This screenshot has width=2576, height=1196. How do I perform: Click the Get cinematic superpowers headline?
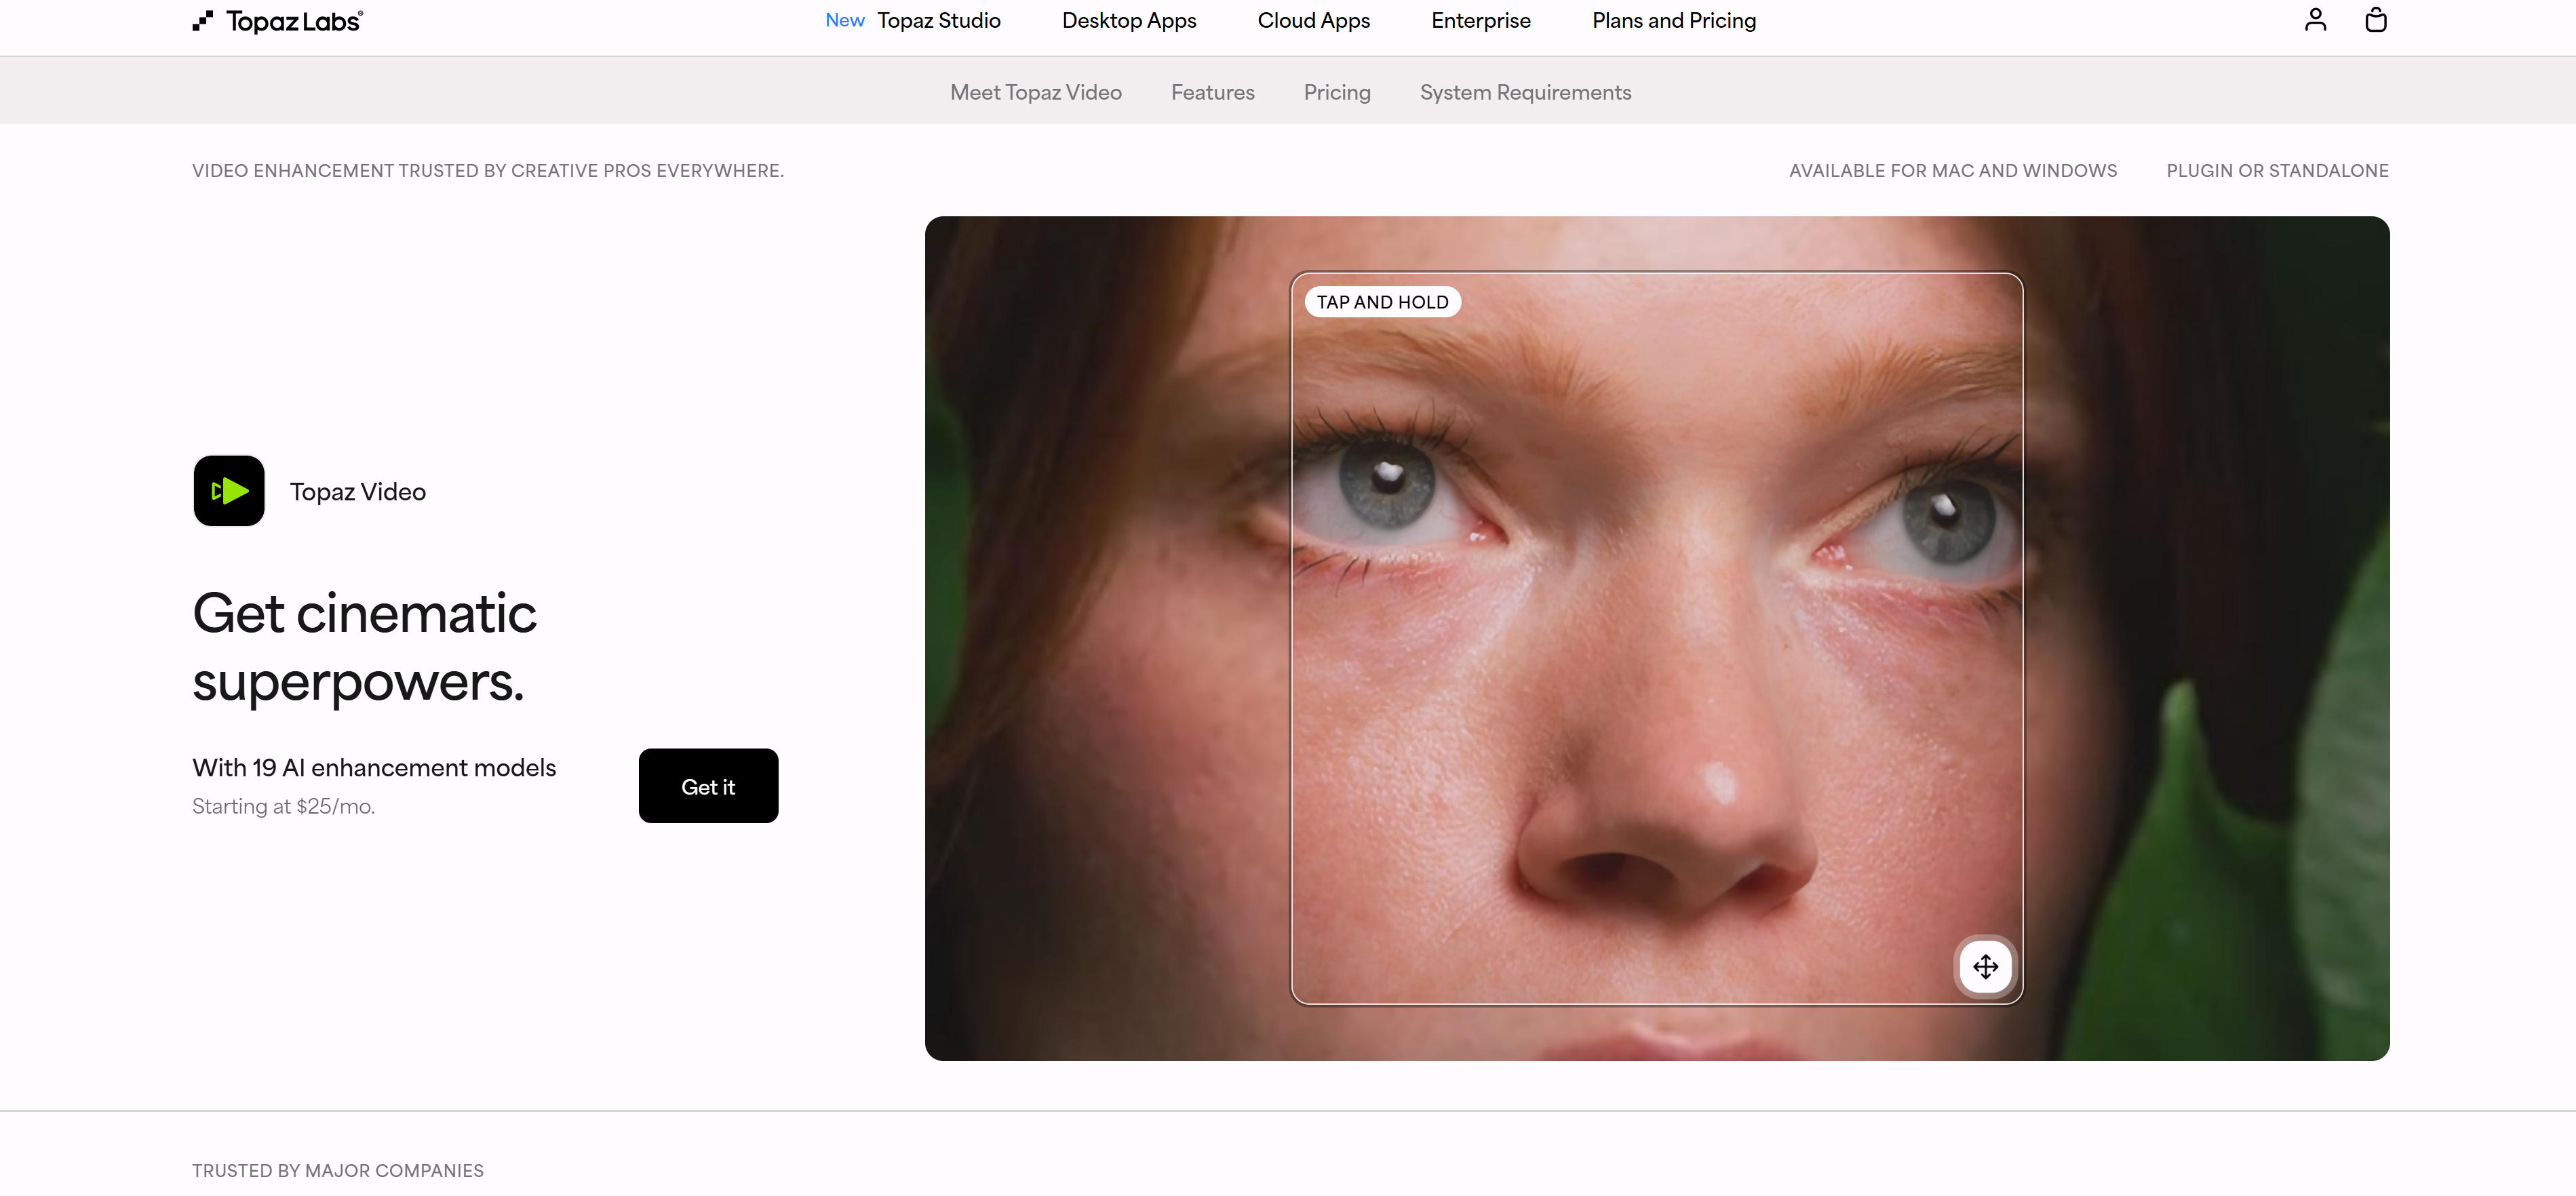tap(364, 647)
